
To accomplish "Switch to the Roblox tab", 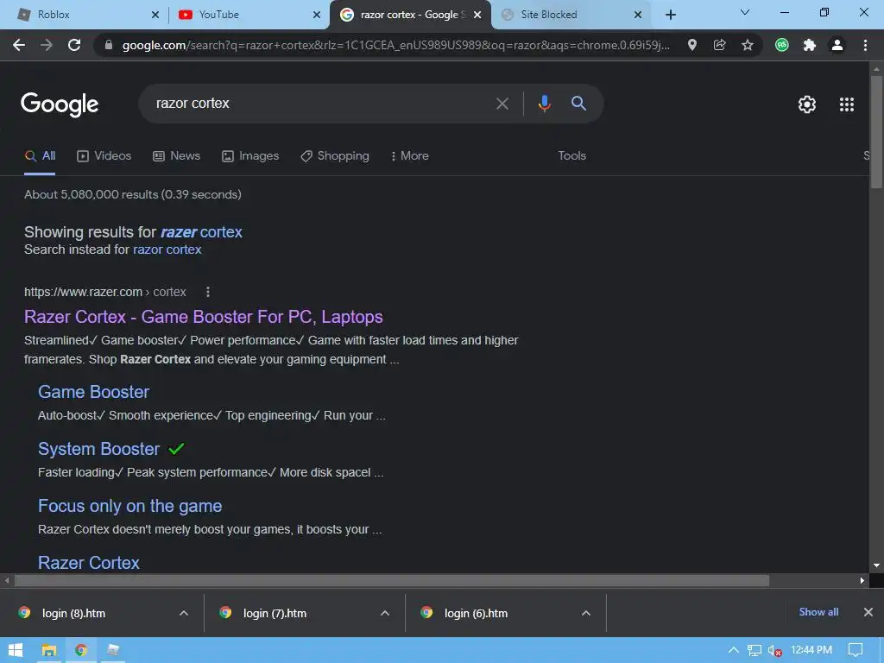I will (x=85, y=15).
